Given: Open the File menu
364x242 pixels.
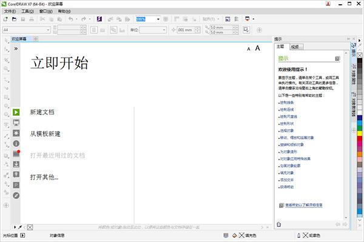Looking at the screenshot, I should click(10, 11).
